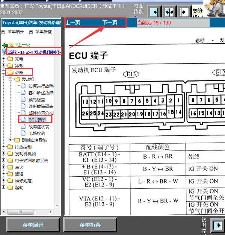The image size is (225, 235).
Task: Click the 润滑 folder icon
Action: (x=10, y=174)
